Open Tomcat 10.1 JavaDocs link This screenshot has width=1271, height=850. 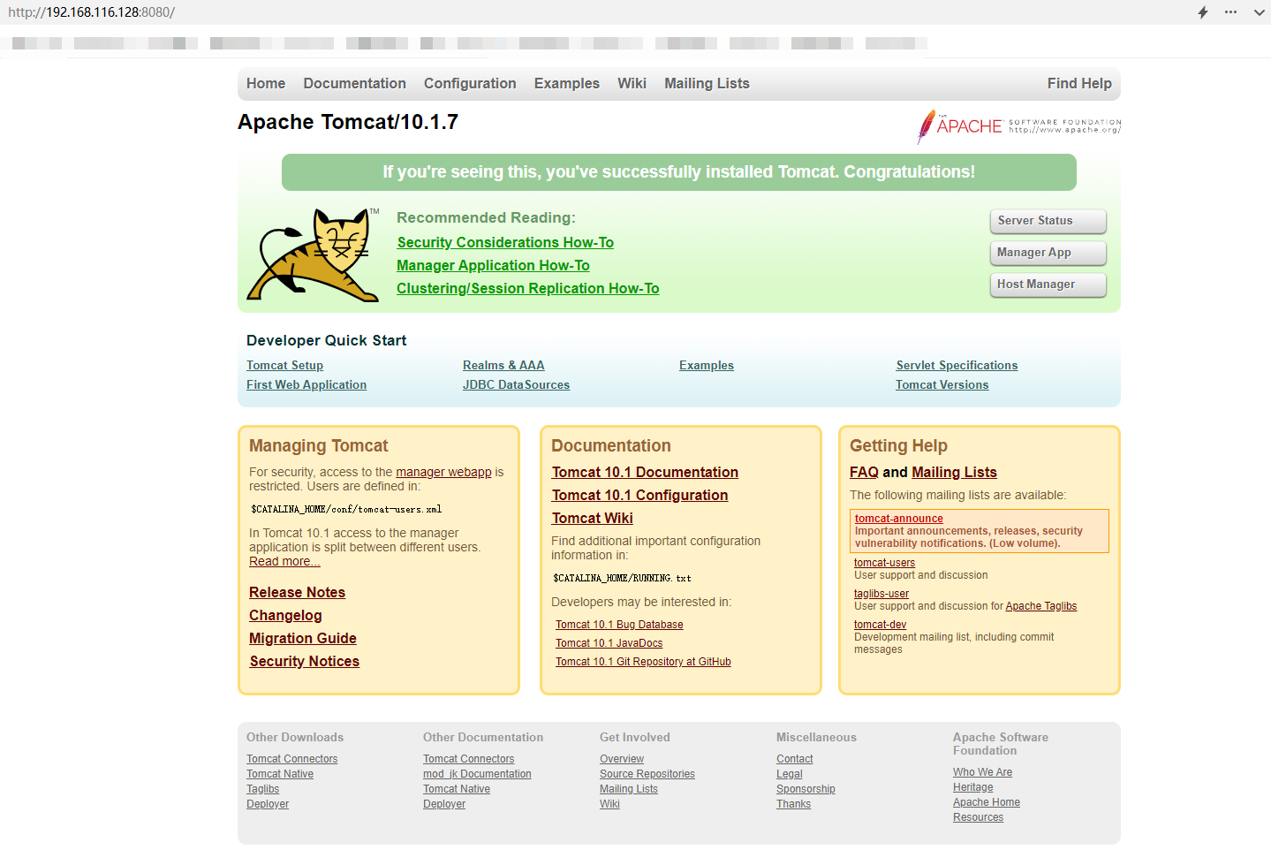(x=609, y=643)
